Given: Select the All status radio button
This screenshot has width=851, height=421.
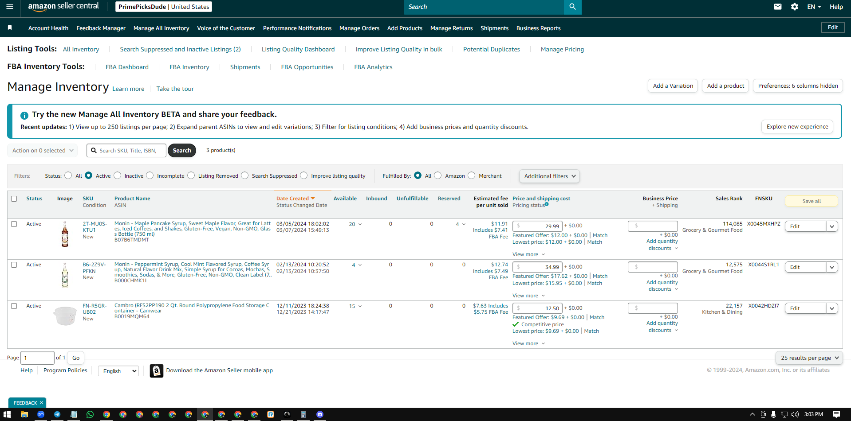Looking at the screenshot, I should click(68, 175).
